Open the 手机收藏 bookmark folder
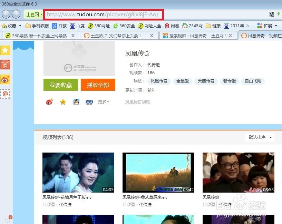The height and width of the screenshot is (224, 282). [37, 26]
